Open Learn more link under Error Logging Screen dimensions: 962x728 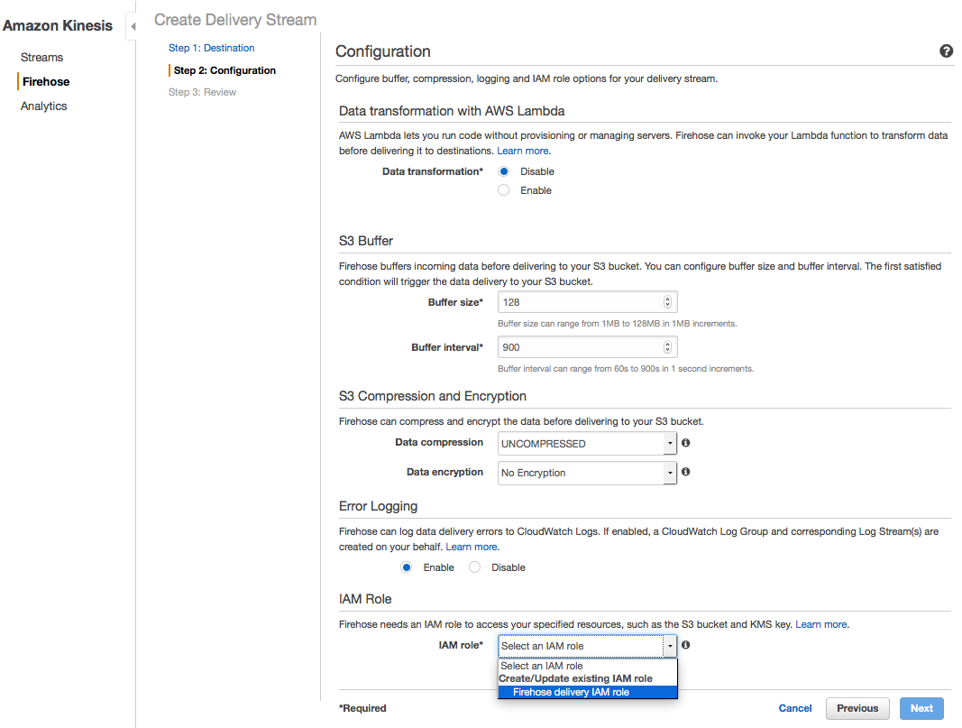(x=472, y=547)
